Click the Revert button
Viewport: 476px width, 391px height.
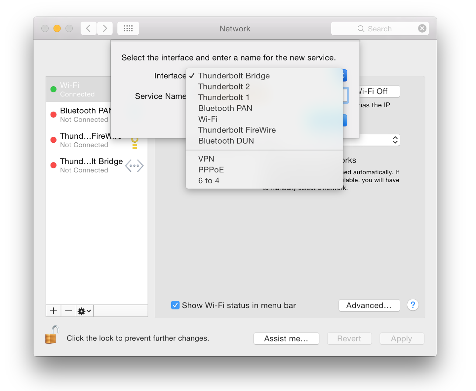[x=349, y=338]
